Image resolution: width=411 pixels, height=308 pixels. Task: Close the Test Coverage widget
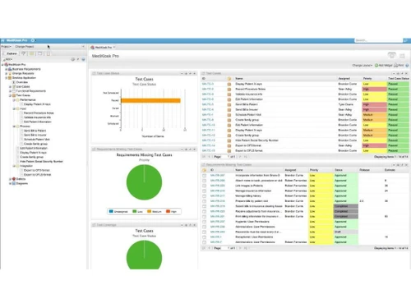[195, 225]
